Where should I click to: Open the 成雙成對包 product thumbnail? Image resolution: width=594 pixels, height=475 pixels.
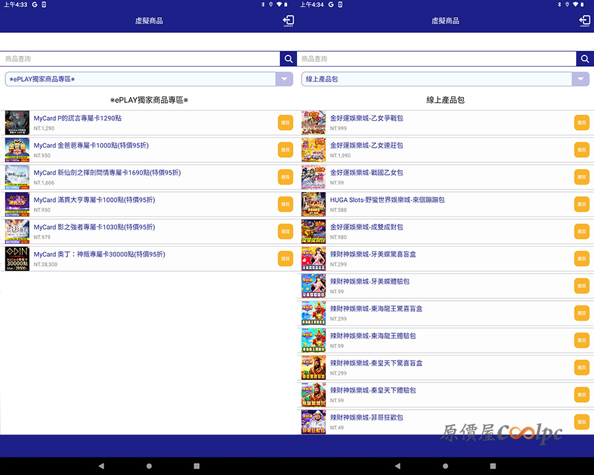[313, 232]
